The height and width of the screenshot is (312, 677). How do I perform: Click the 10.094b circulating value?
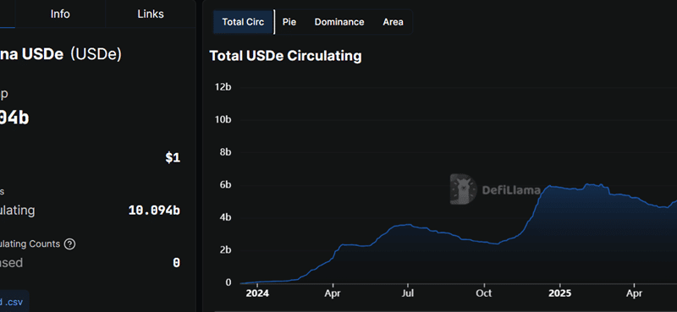[154, 211]
